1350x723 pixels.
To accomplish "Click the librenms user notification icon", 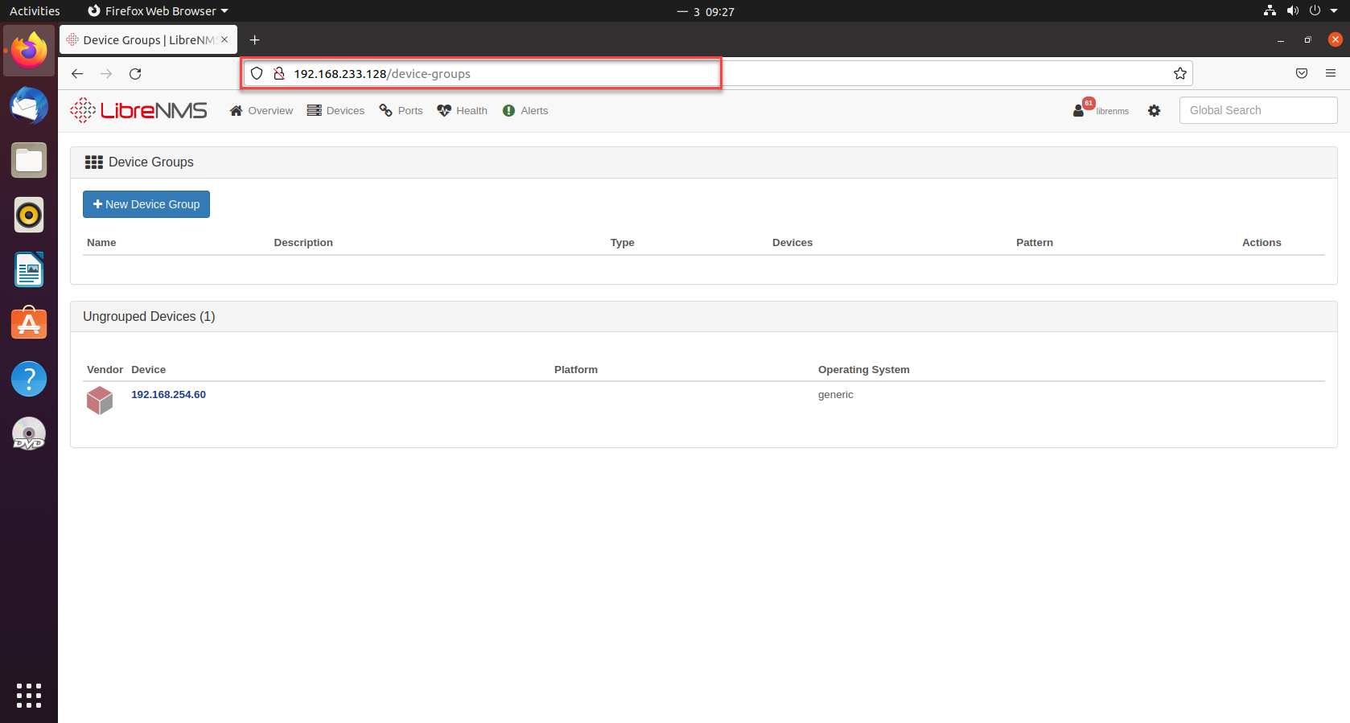I will click(x=1080, y=109).
